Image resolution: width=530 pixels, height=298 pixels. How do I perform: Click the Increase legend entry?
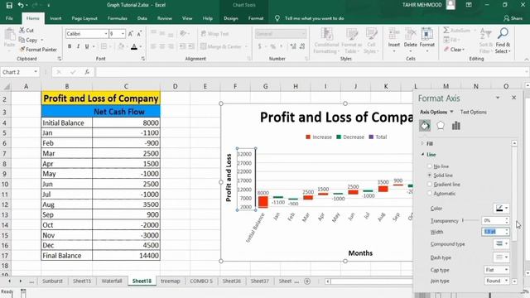click(x=319, y=137)
